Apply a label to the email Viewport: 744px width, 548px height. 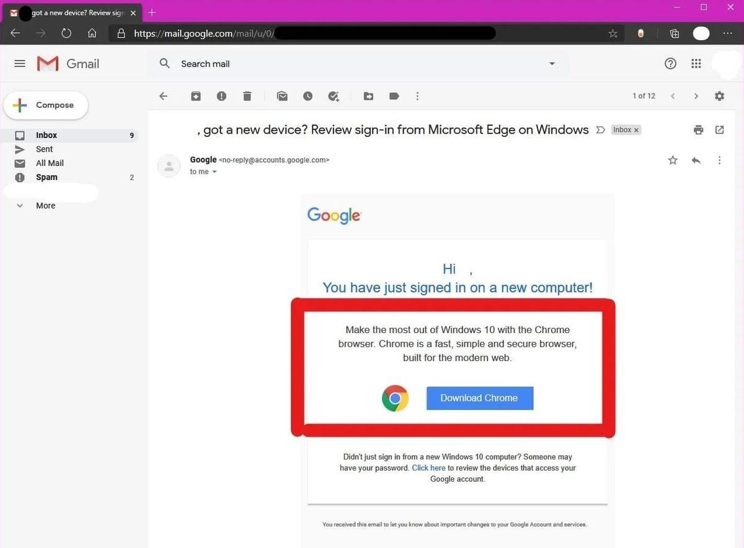(394, 96)
